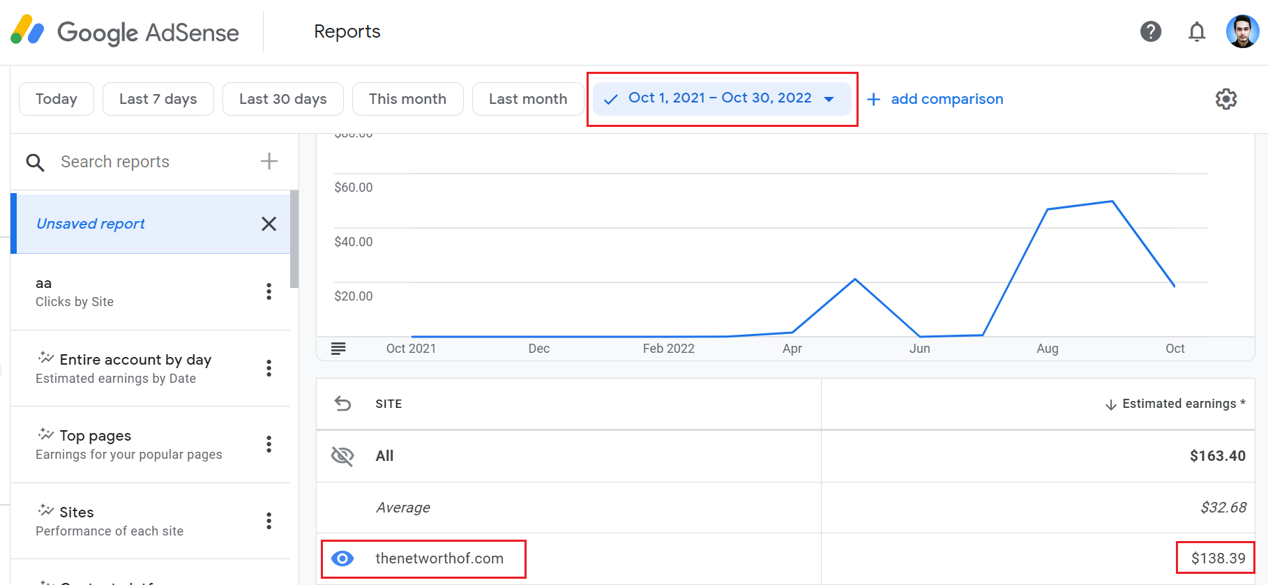Toggle visibility of All row

342,456
